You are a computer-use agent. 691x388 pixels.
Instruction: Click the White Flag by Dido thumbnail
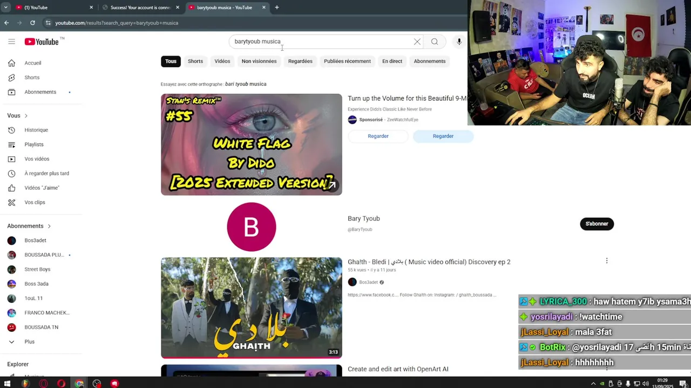[x=252, y=144]
